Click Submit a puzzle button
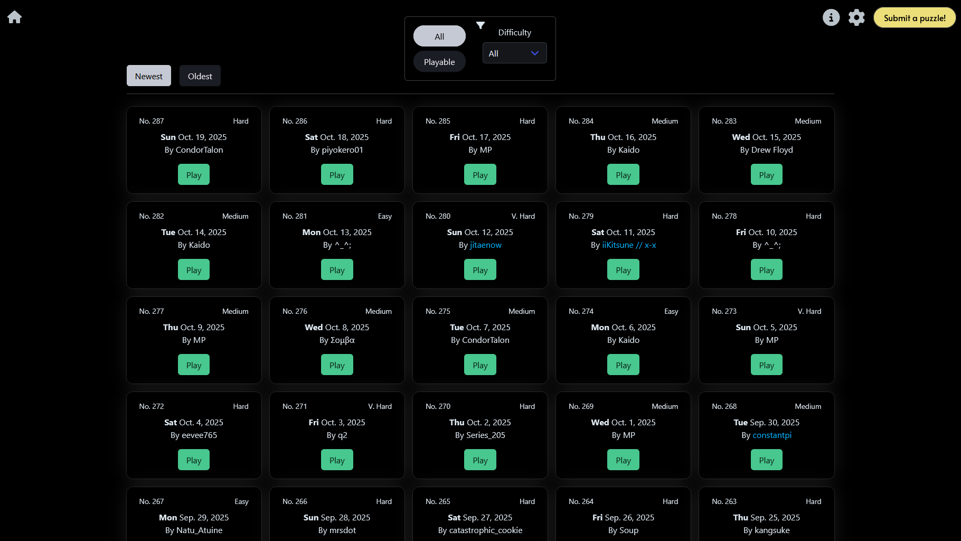Viewport: 961px width, 541px height. coord(914,18)
